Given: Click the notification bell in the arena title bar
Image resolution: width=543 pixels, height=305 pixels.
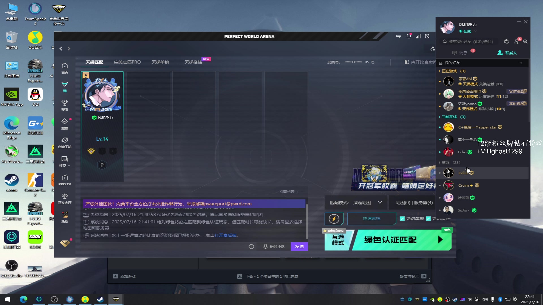Looking at the screenshot, I should [x=409, y=36].
